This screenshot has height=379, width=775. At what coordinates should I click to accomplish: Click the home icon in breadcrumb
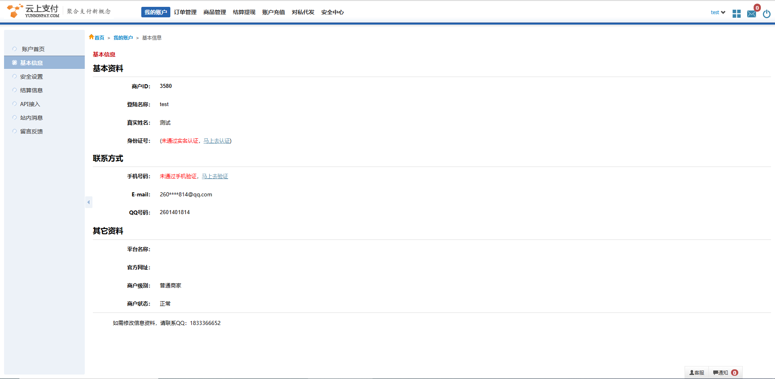[x=91, y=37]
